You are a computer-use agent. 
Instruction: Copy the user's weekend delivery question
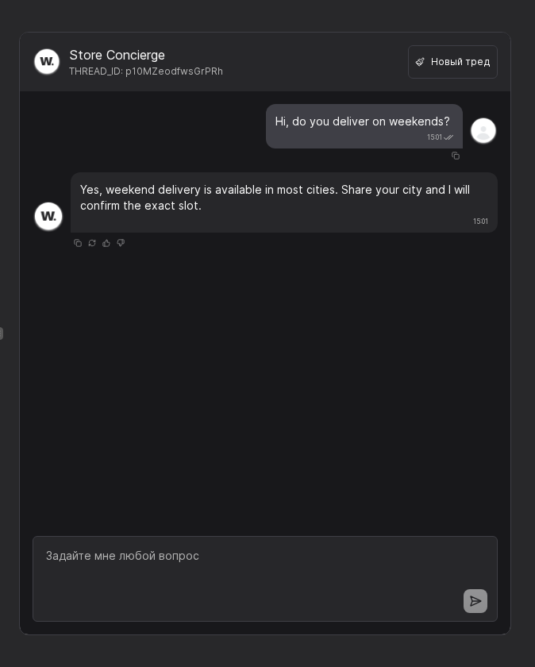[456, 156]
